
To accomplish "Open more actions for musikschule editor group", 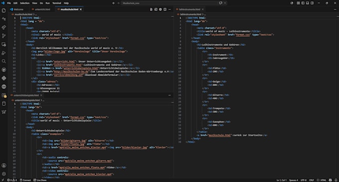I will click(169, 9).
